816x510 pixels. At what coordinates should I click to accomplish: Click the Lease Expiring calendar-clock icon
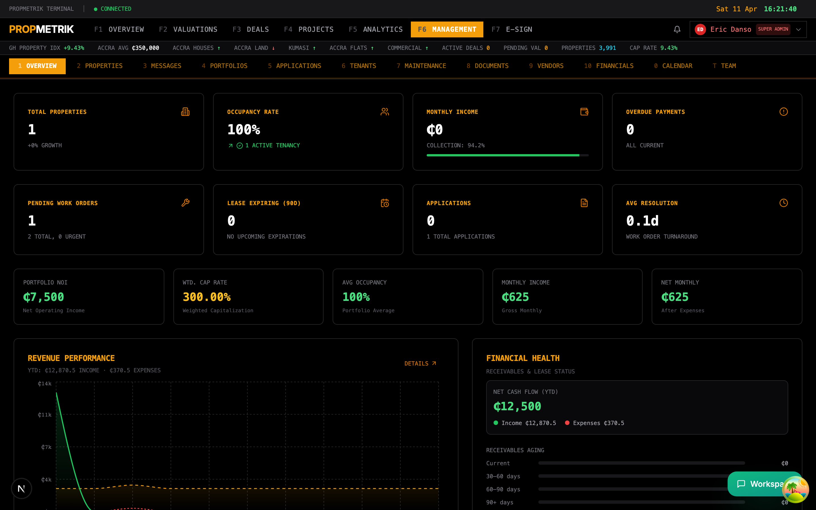tap(385, 203)
